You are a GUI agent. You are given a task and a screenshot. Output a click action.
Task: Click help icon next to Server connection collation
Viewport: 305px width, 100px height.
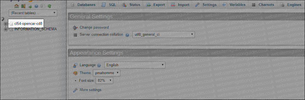point(127,35)
